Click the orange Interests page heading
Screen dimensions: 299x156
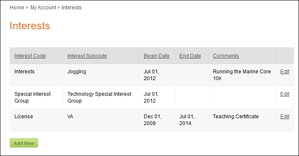tap(30, 25)
